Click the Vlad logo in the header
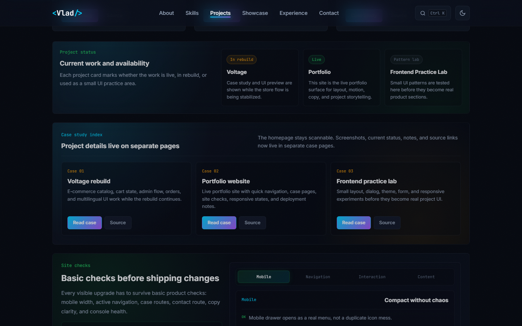522x326 pixels. 67,13
